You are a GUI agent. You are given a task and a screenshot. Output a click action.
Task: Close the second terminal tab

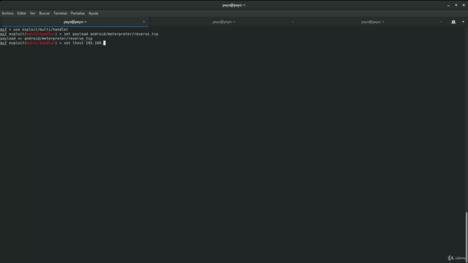(x=292, y=22)
